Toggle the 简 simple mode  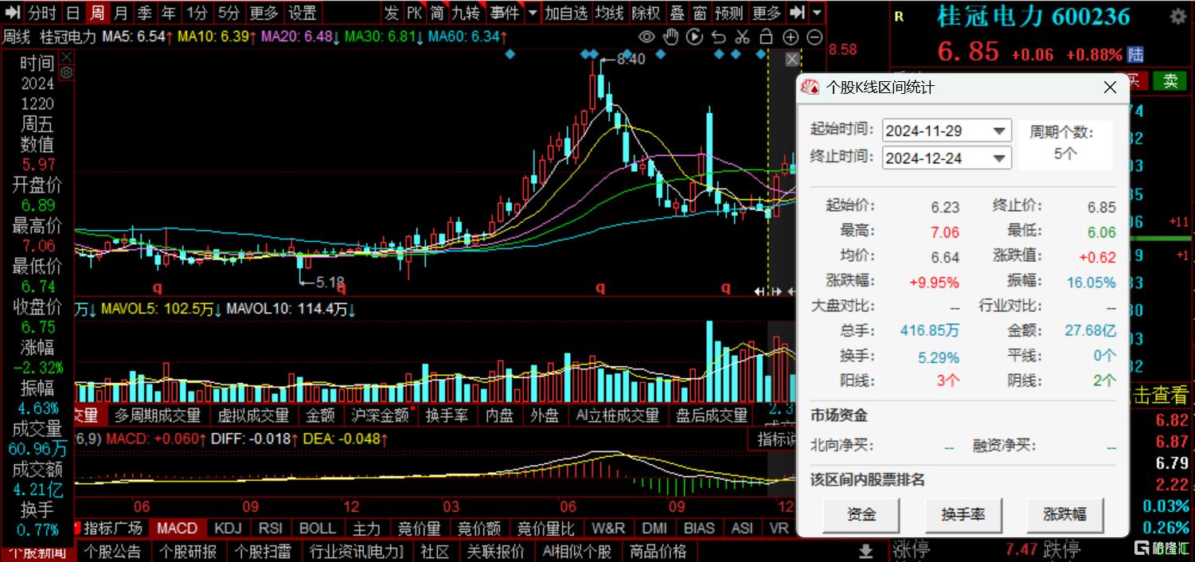point(437,13)
